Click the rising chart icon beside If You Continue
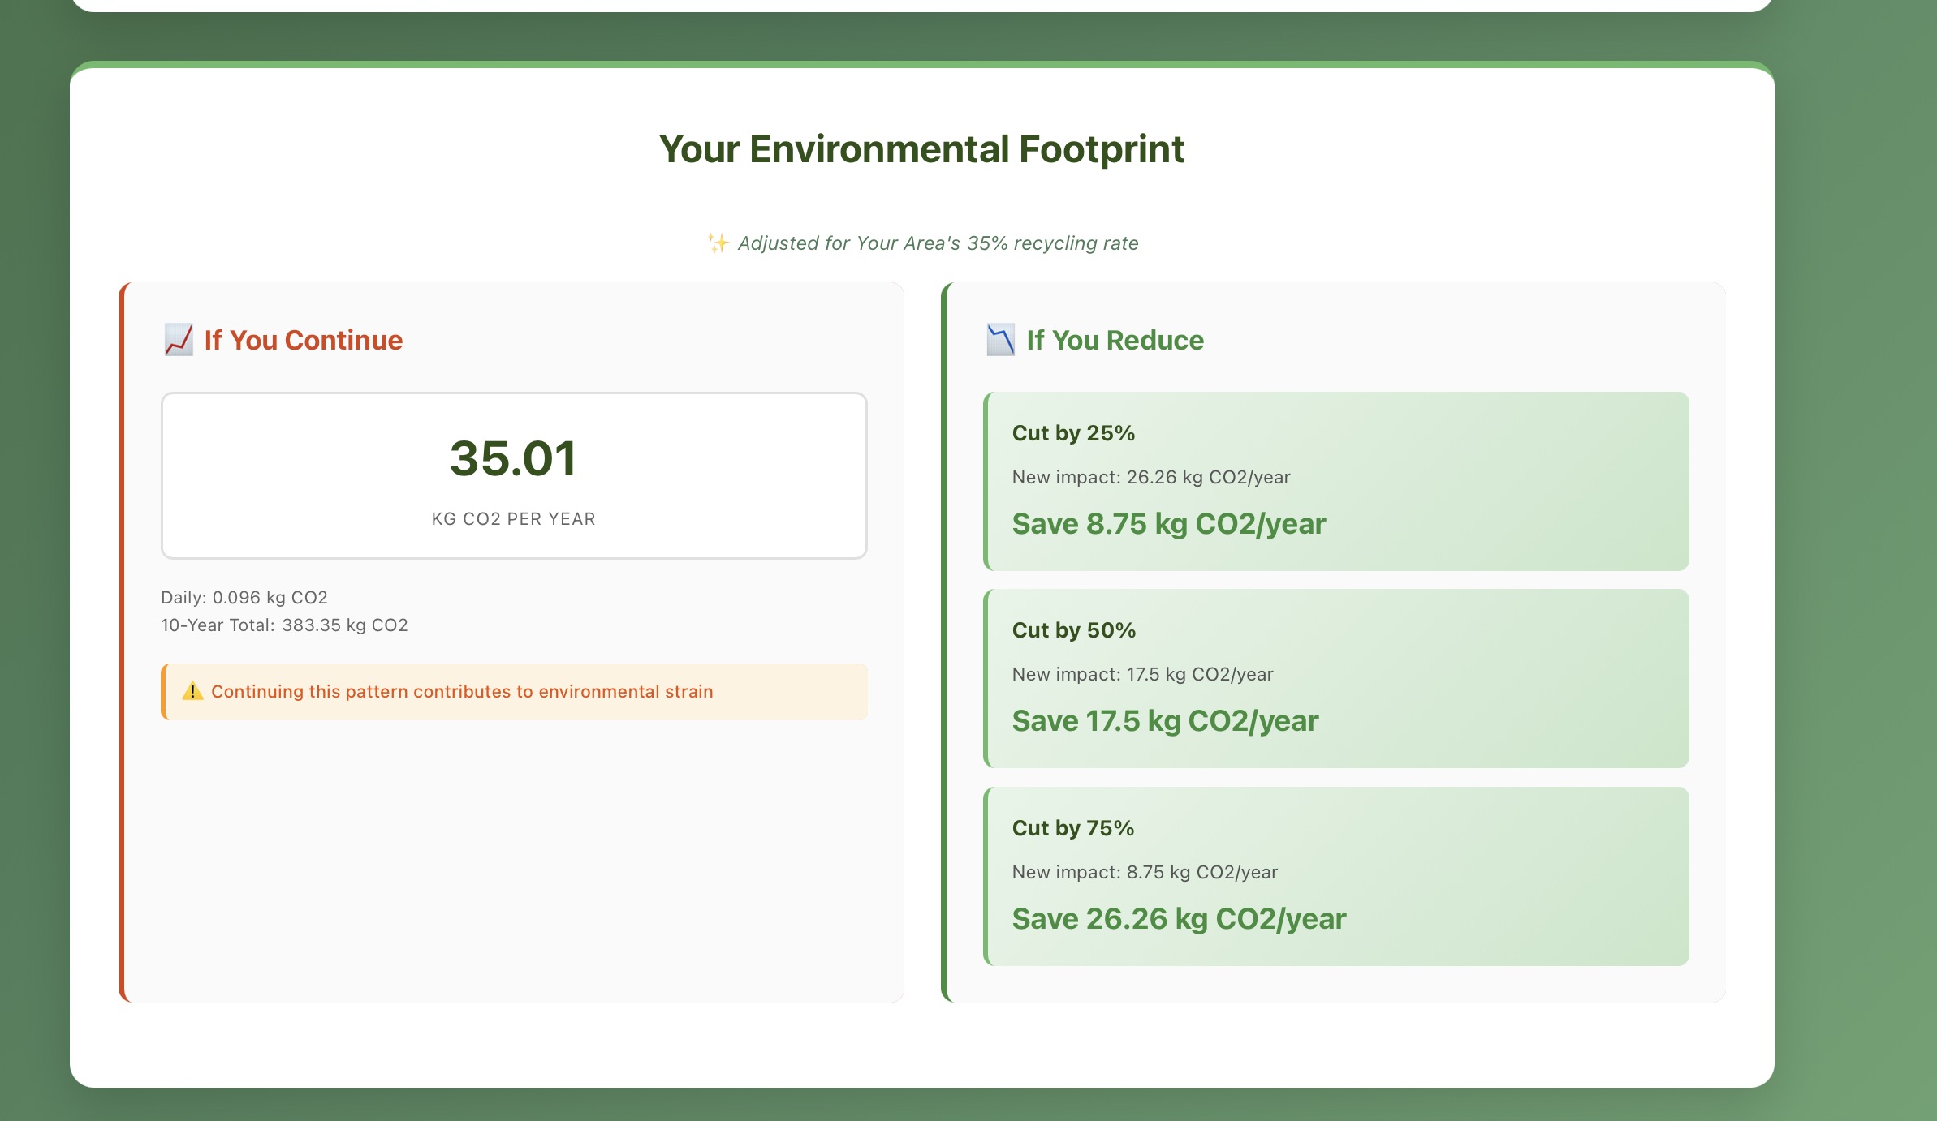The height and width of the screenshot is (1121, 1937). [179, 340]
